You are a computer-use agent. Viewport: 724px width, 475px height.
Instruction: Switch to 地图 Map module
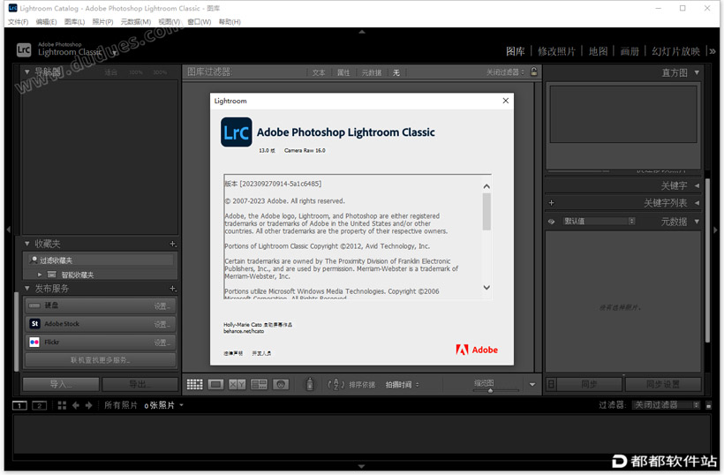pos(598,51)
